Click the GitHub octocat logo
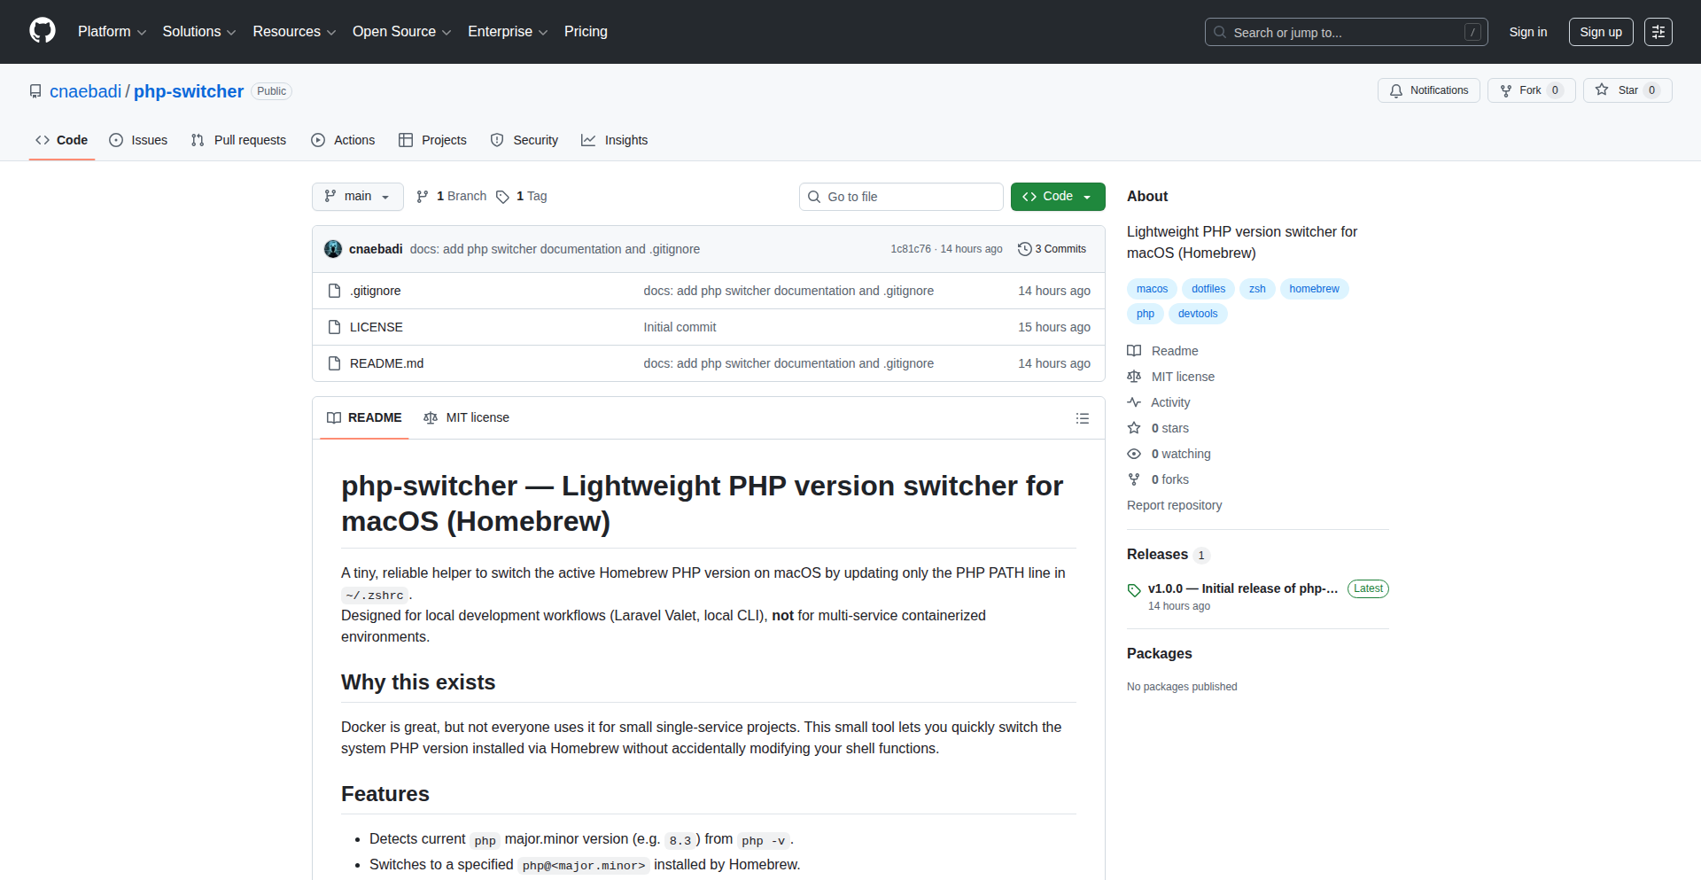This screenshot has width=1701, height=880. [x=41, y=31]
